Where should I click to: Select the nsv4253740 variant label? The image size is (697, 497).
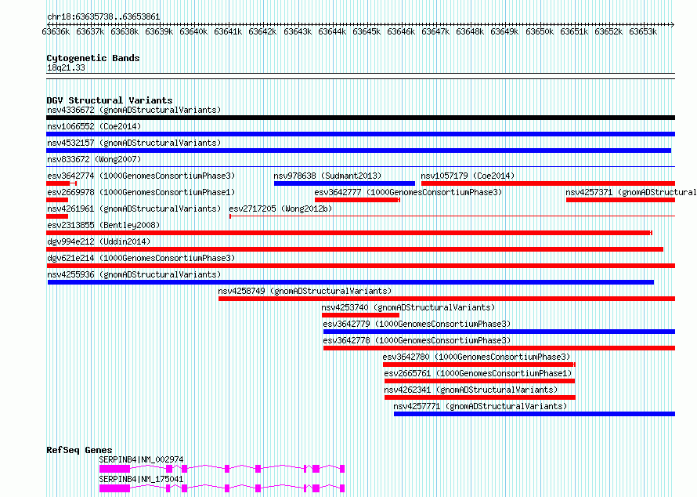pyautogui.click(x=408, y=307)
